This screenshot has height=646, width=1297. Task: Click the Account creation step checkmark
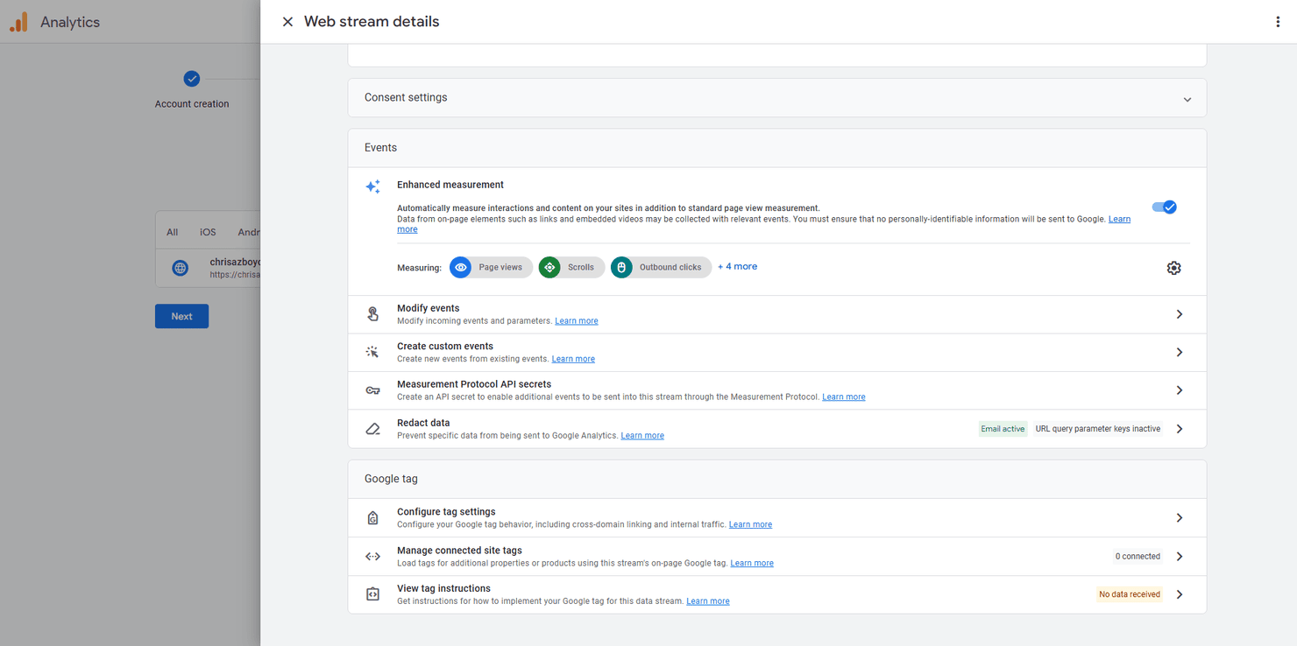tap(192, 79)
